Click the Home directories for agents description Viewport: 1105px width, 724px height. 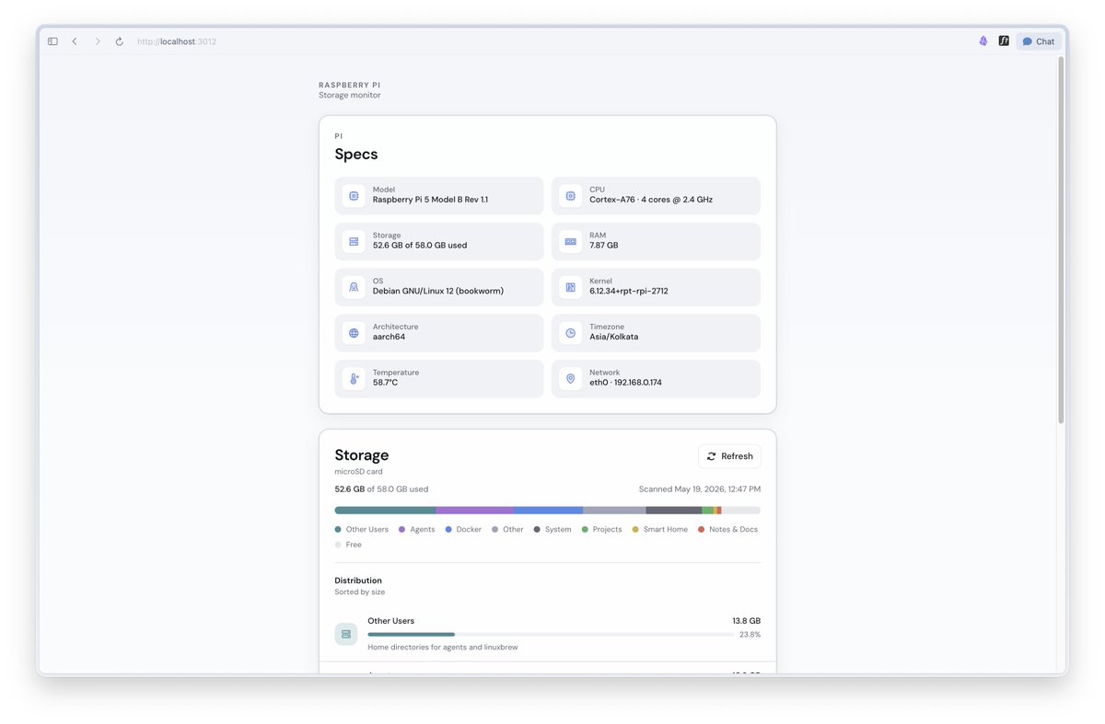[442, 648]
